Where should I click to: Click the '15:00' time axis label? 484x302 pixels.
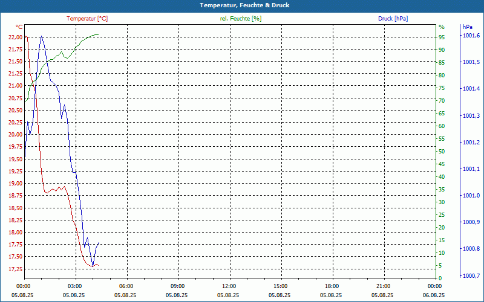pos(281,286)
